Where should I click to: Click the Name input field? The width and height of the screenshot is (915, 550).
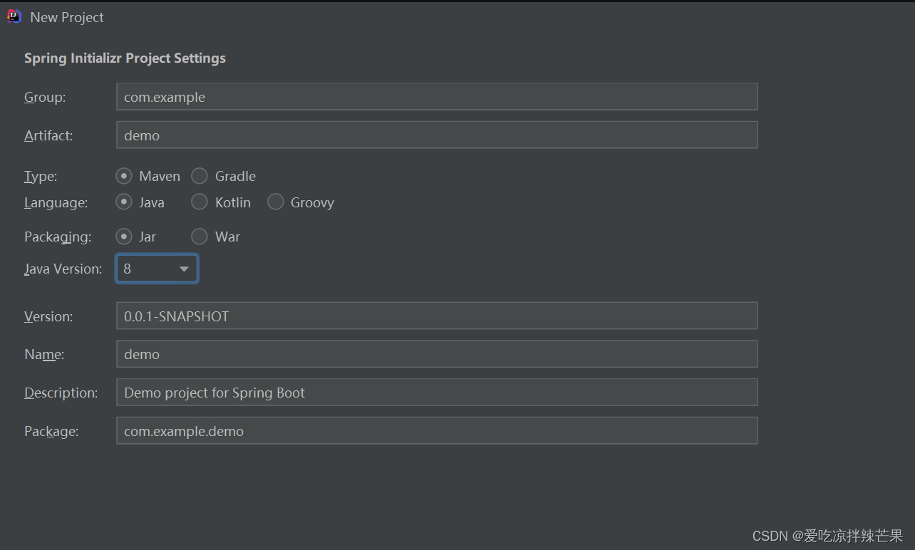(x=437, y=354)
